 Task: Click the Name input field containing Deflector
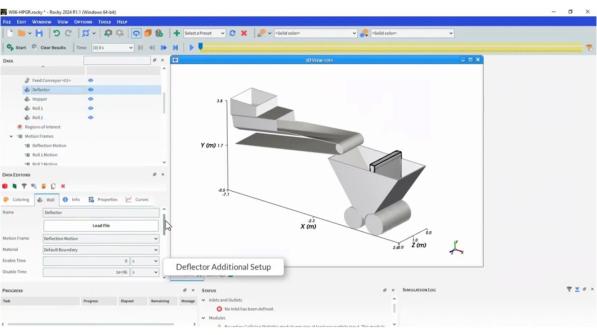[x=101, y=213]
